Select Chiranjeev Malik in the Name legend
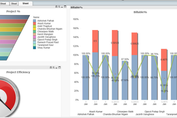The image size is (177, 118). (x=46, y=32)
